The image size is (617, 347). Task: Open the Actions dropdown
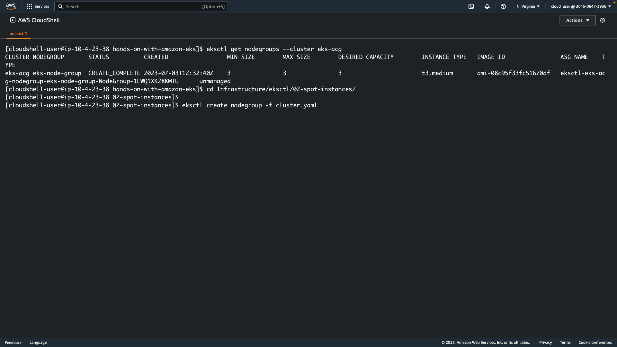pos(577,20)
